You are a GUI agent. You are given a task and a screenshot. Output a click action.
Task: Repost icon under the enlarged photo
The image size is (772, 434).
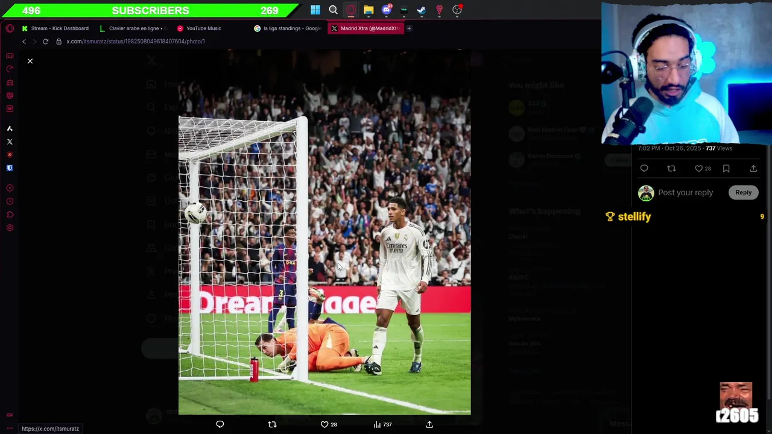(272, 424)
